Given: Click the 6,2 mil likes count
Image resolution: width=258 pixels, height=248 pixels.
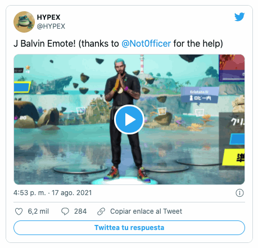Looking at the screenshot, I should coord(38,211).
